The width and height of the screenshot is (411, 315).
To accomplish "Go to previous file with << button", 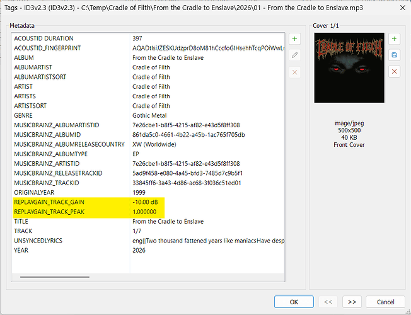I will pos(328,302).
